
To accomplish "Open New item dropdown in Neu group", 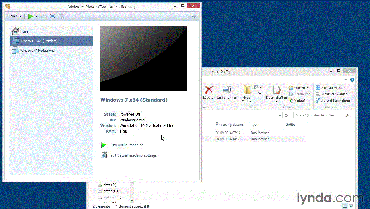I will coord(257,87).
